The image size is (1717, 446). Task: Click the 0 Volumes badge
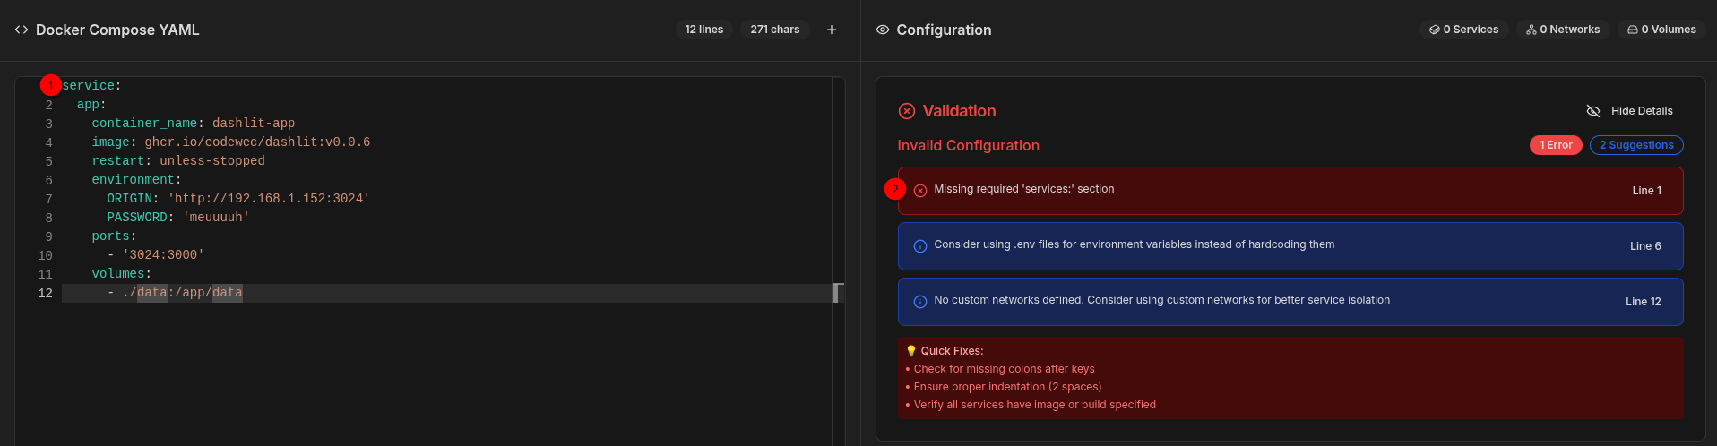pyautogui.click(x=1661, y=30)
